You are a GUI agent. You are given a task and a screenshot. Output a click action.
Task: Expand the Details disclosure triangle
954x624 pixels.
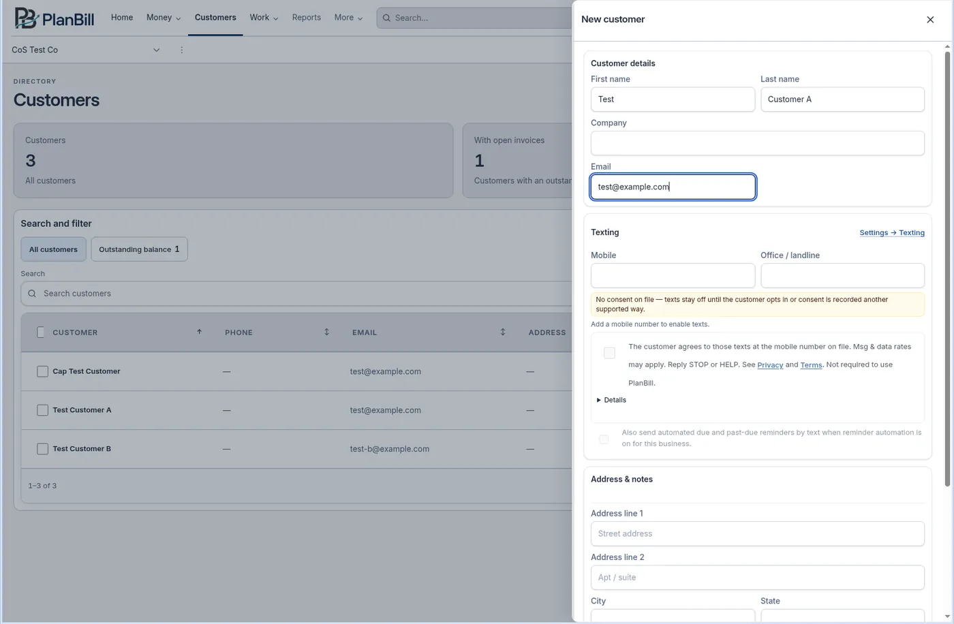[599, 400]
